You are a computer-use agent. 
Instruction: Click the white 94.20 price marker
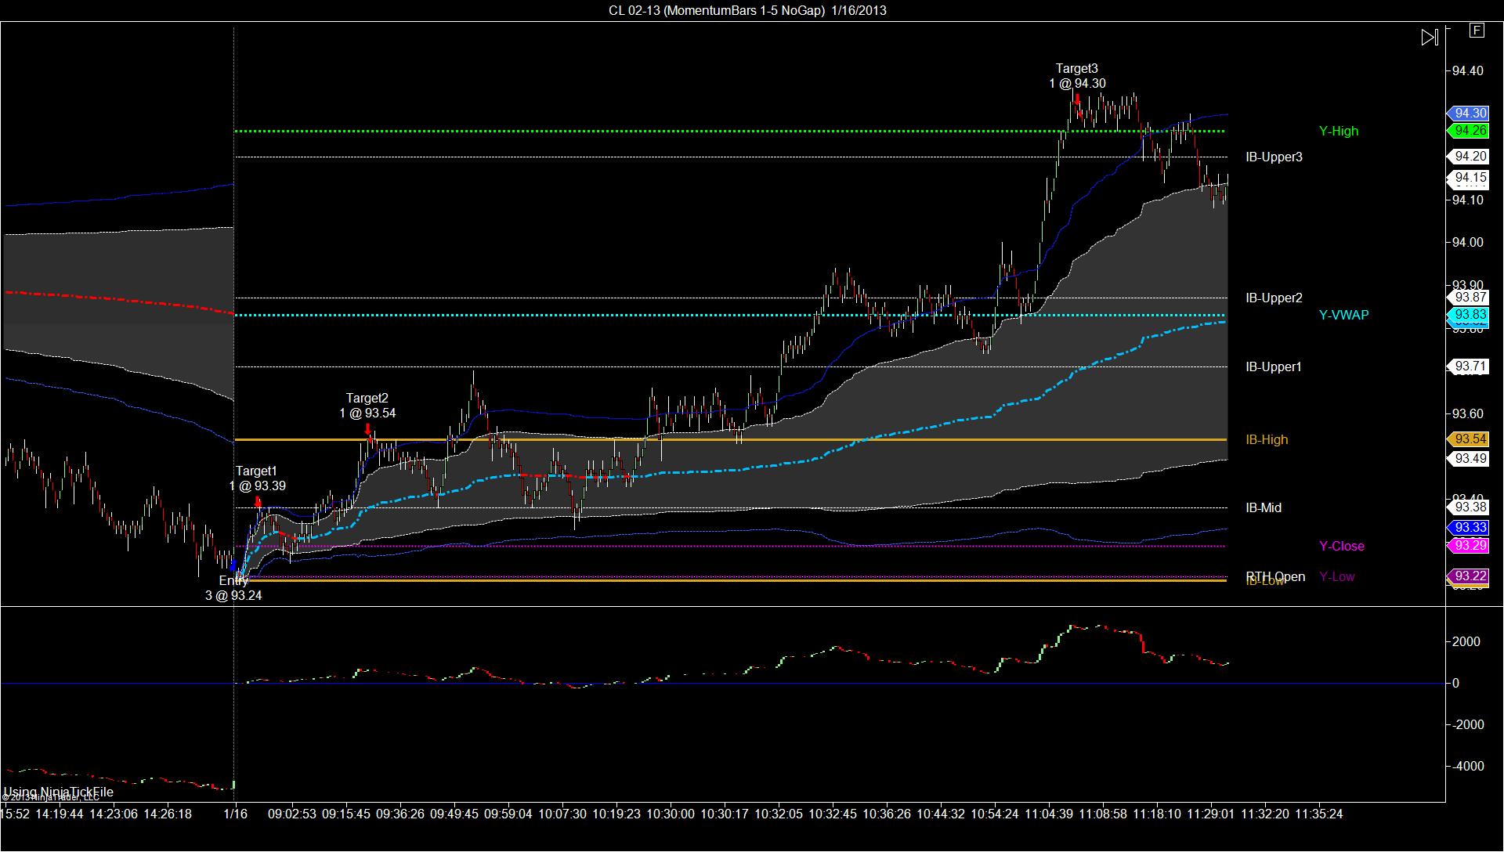click(x=1467, y=157)
